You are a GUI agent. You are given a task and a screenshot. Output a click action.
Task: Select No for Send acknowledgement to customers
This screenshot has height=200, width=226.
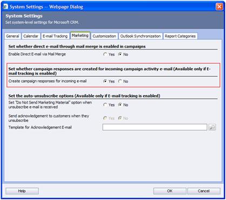[120, 118]
